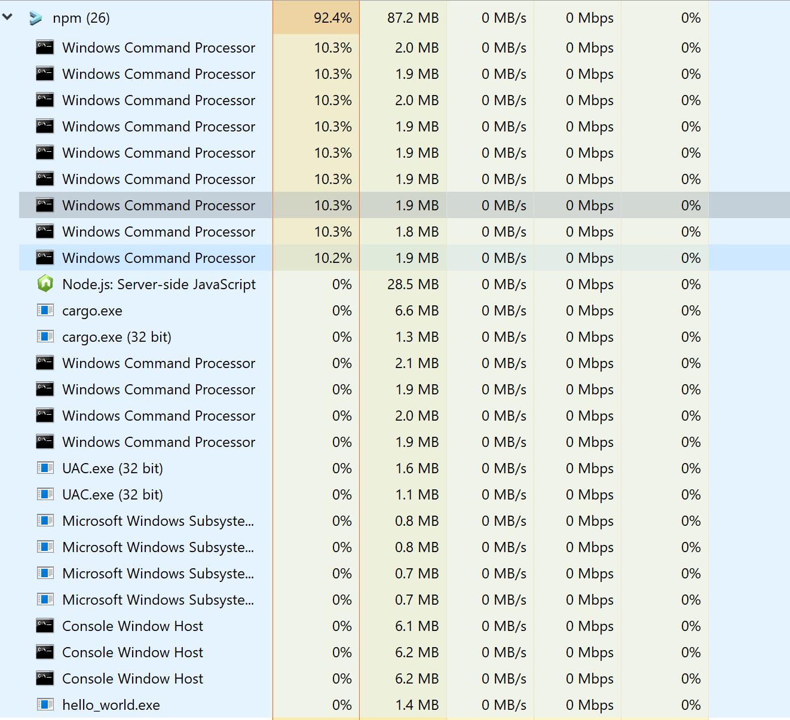
Task: Select the highlighted Windows Command Processor row
Action: [x=158, y=205]
